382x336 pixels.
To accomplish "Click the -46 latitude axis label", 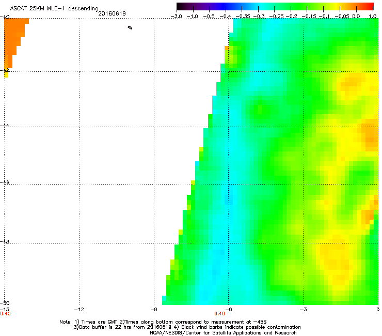I will (5, 182).
